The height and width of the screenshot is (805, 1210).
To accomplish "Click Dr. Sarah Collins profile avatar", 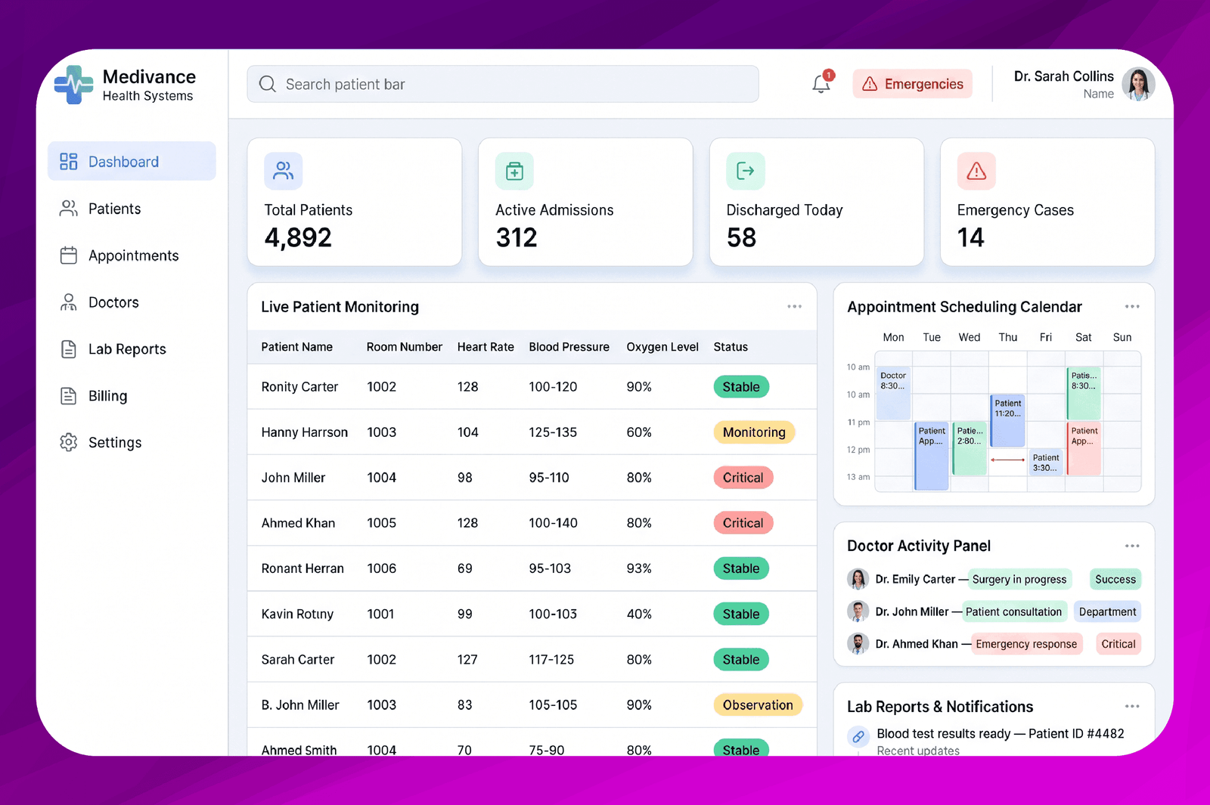I will [x=1138, y=84].
